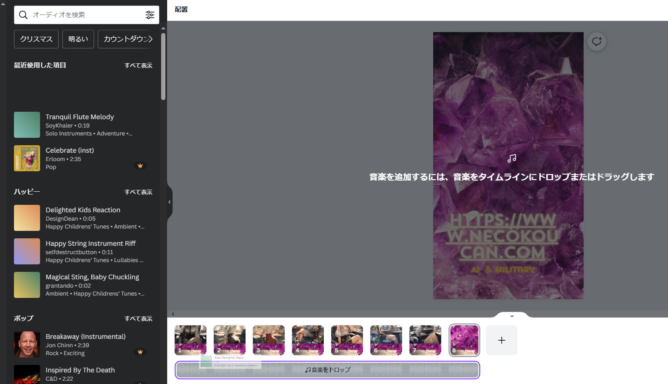Screen dimensions: 668x384
Task: Click the audio search magnifier icon
Action: [23, 15]
